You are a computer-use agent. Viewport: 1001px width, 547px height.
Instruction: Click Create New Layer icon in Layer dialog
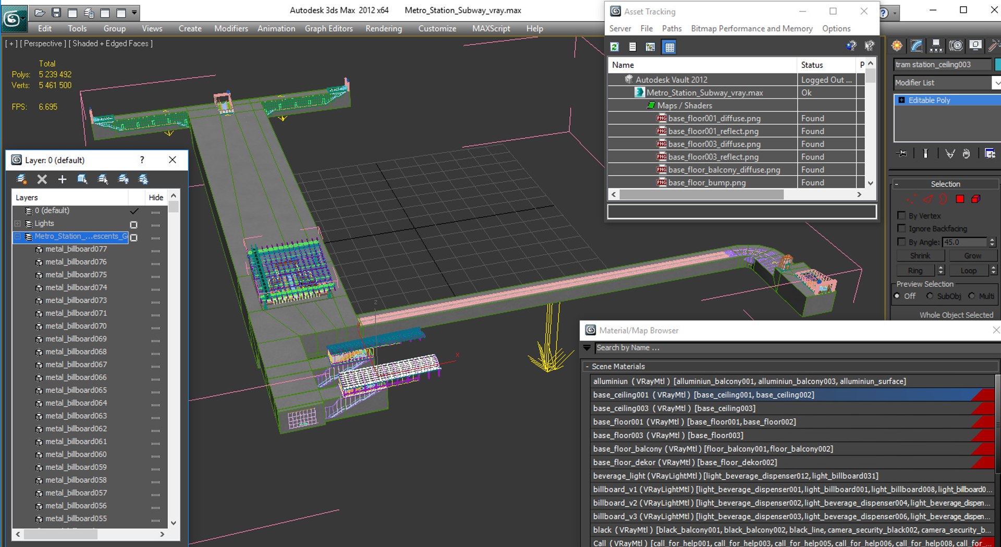coord(21,179)
